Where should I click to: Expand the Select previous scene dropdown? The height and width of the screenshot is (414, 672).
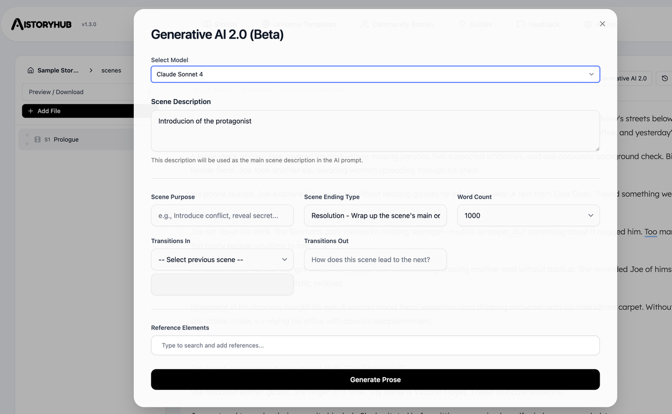tap(222, 259)
